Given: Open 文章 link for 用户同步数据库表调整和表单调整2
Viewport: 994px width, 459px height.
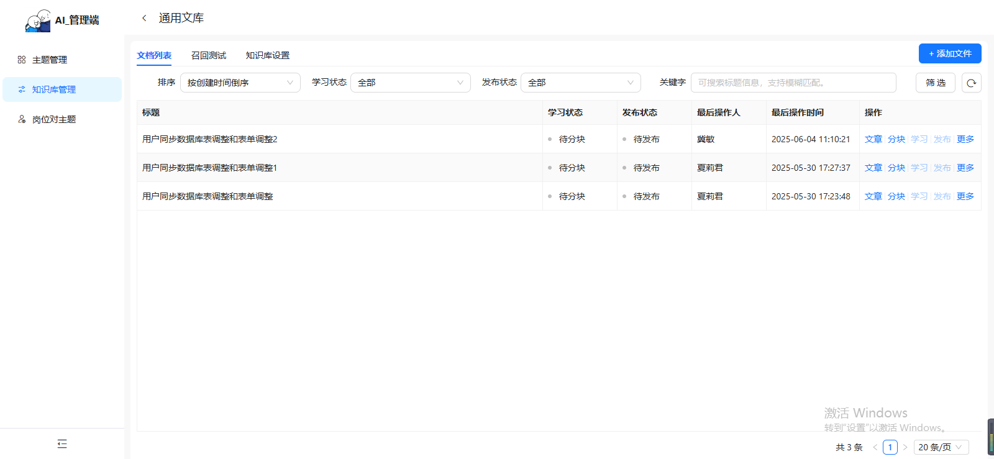Looking at the screenshot, I should click(x=873, y=139).
